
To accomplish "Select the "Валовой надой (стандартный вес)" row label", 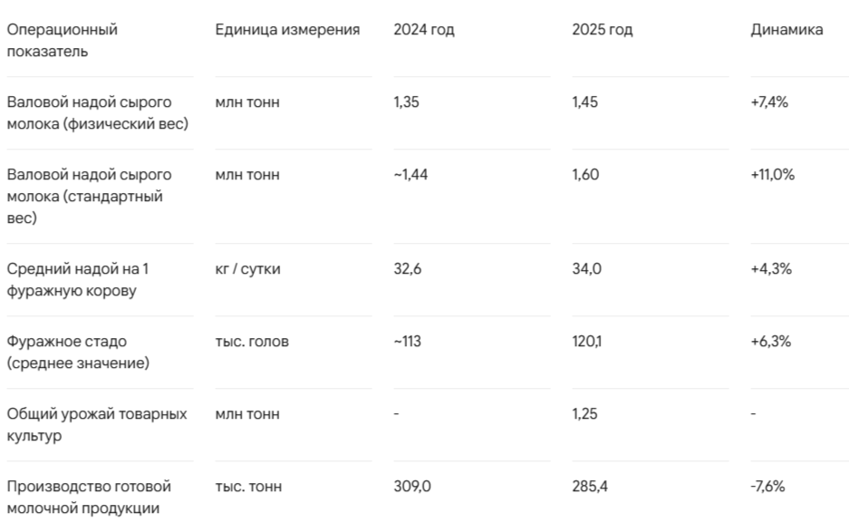I will 90,196.
